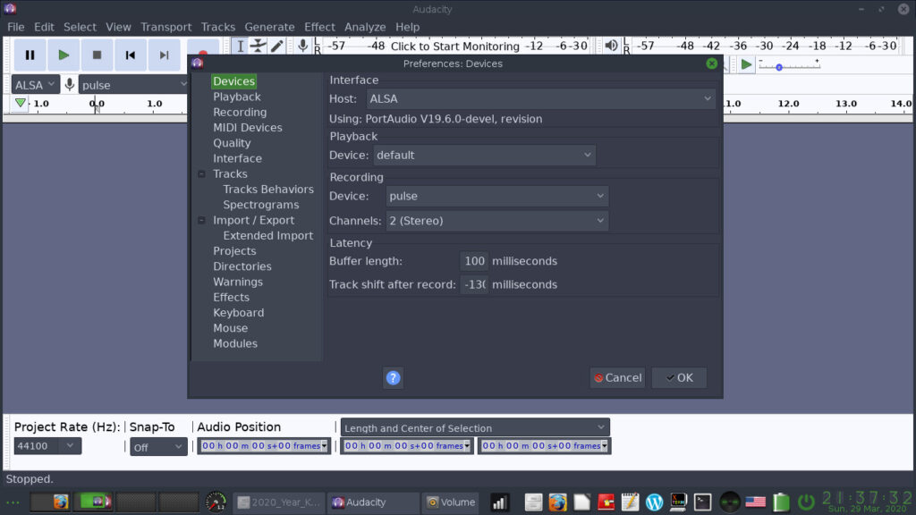Screen dimensions: 916x515
Task: Select Recording preferences category
Action: pyautogui.click(x=240, y=112)
